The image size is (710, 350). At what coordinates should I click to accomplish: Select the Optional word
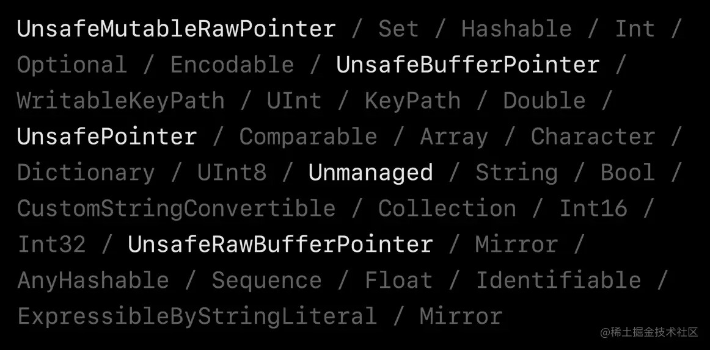(72, 65)
